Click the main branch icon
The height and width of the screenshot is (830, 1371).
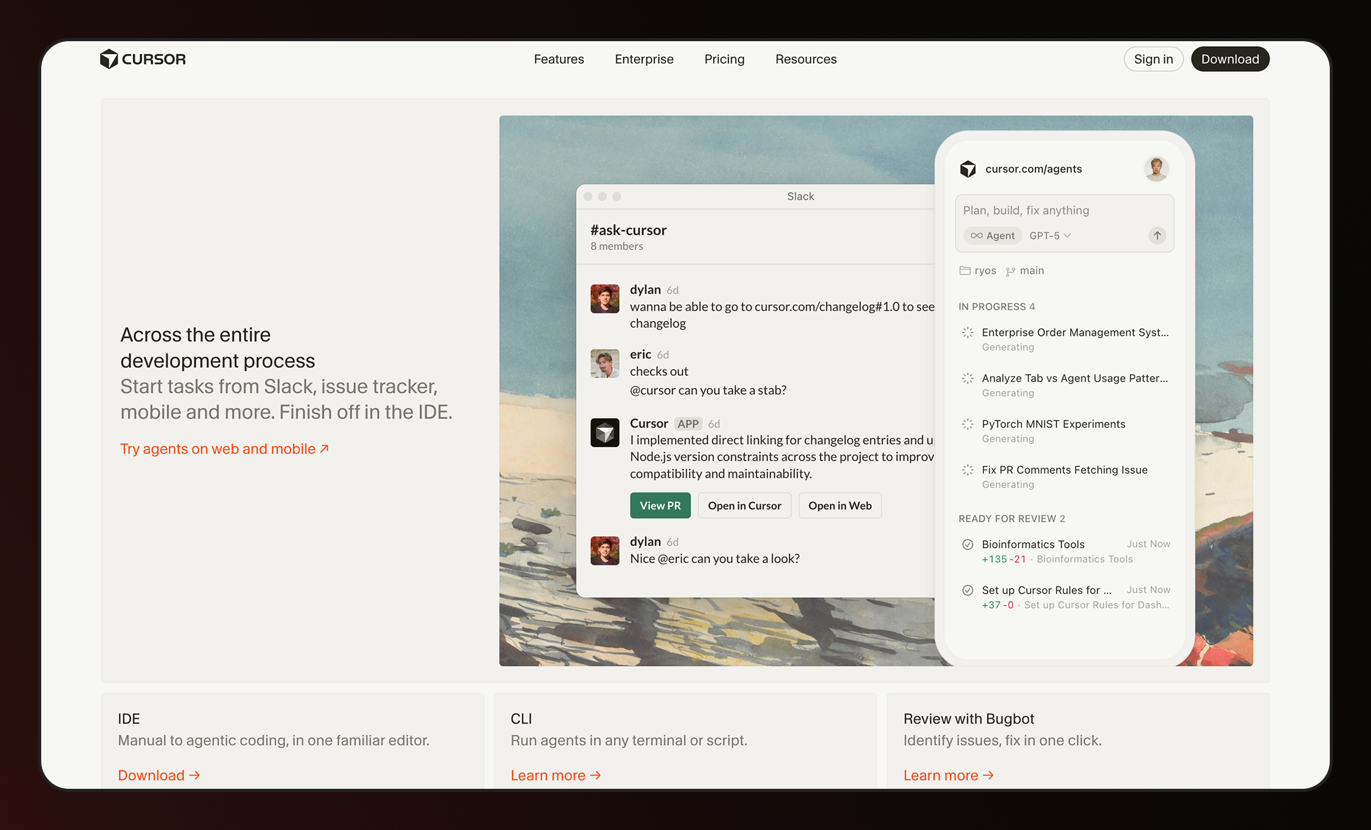1010,271
